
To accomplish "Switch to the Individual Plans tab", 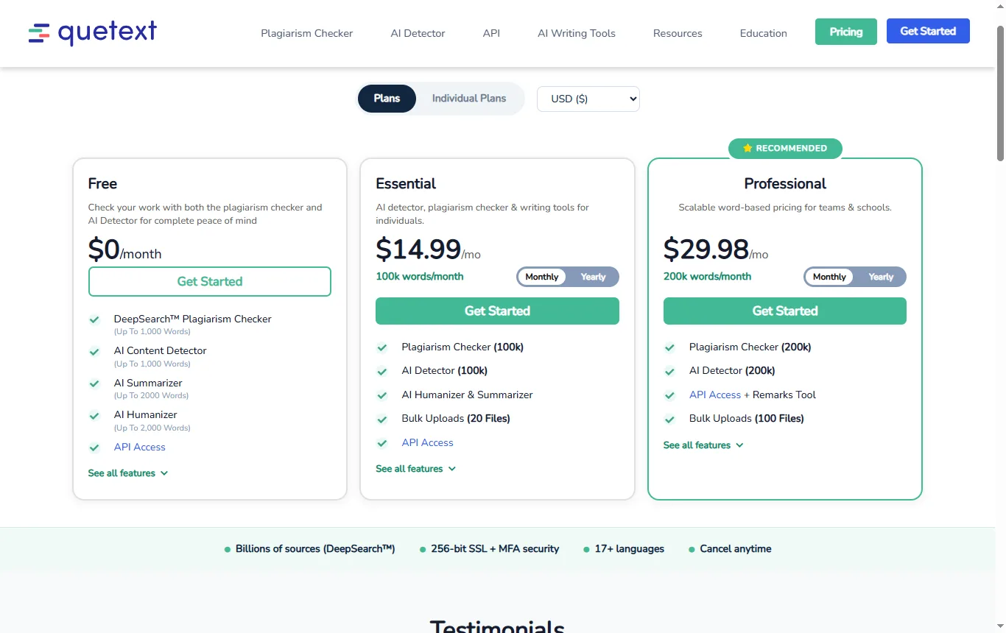I will [x=469, y=99].
